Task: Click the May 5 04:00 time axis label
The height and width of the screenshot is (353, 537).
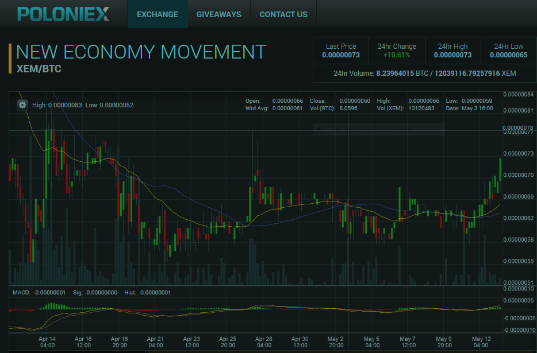Action: coord(371,342)
